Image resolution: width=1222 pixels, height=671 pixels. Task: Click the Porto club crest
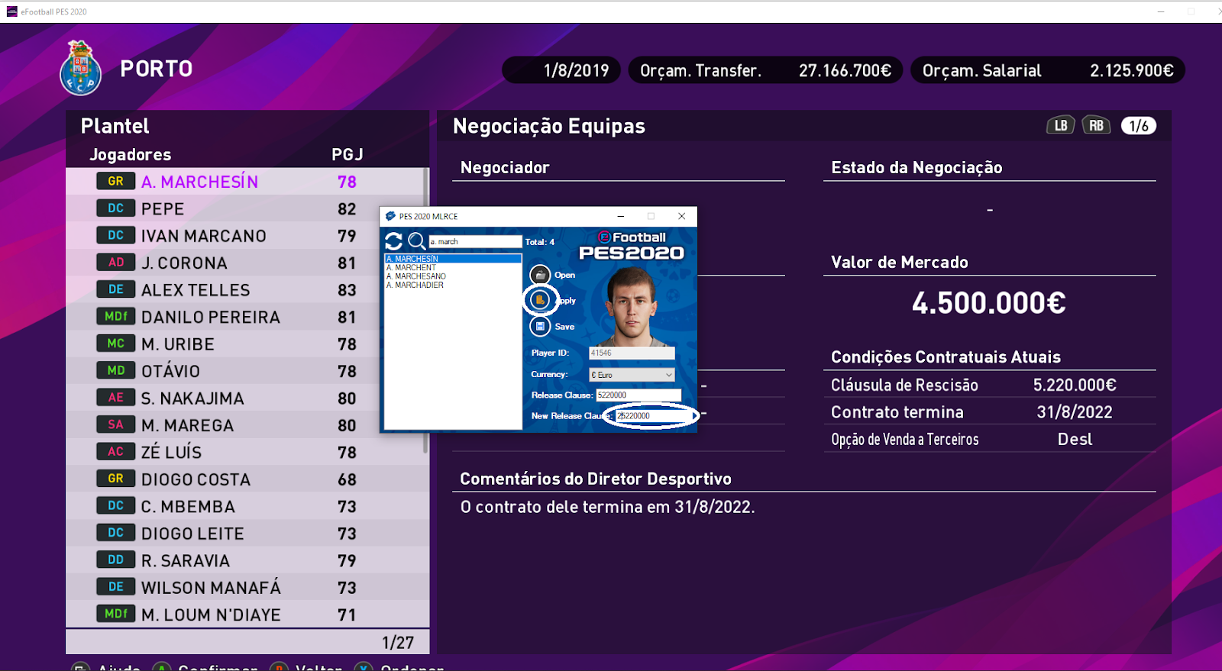[x=81, y=68]
